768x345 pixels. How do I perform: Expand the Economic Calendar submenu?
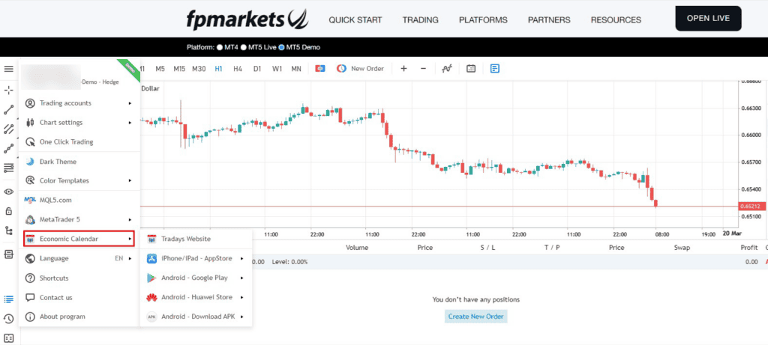tap(79, 239)
